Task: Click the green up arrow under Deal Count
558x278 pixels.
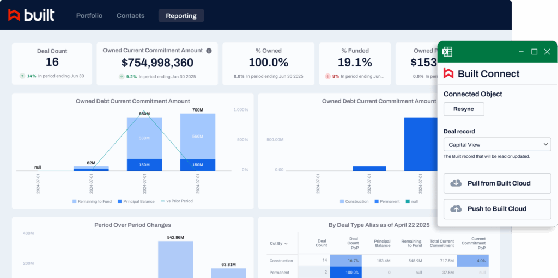Action: 22,76
